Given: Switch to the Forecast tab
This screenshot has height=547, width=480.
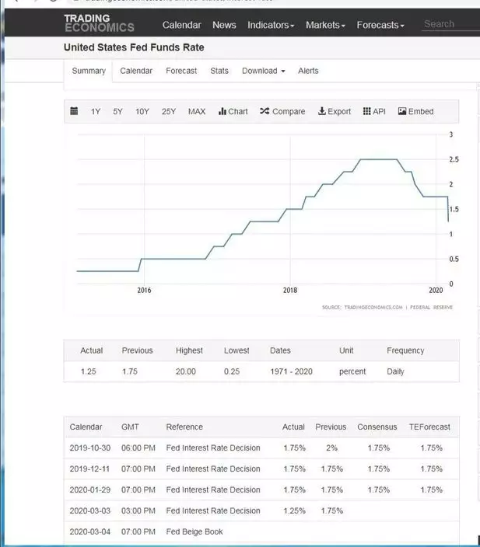Looking at the screenshot, I should tap(181, 71).
